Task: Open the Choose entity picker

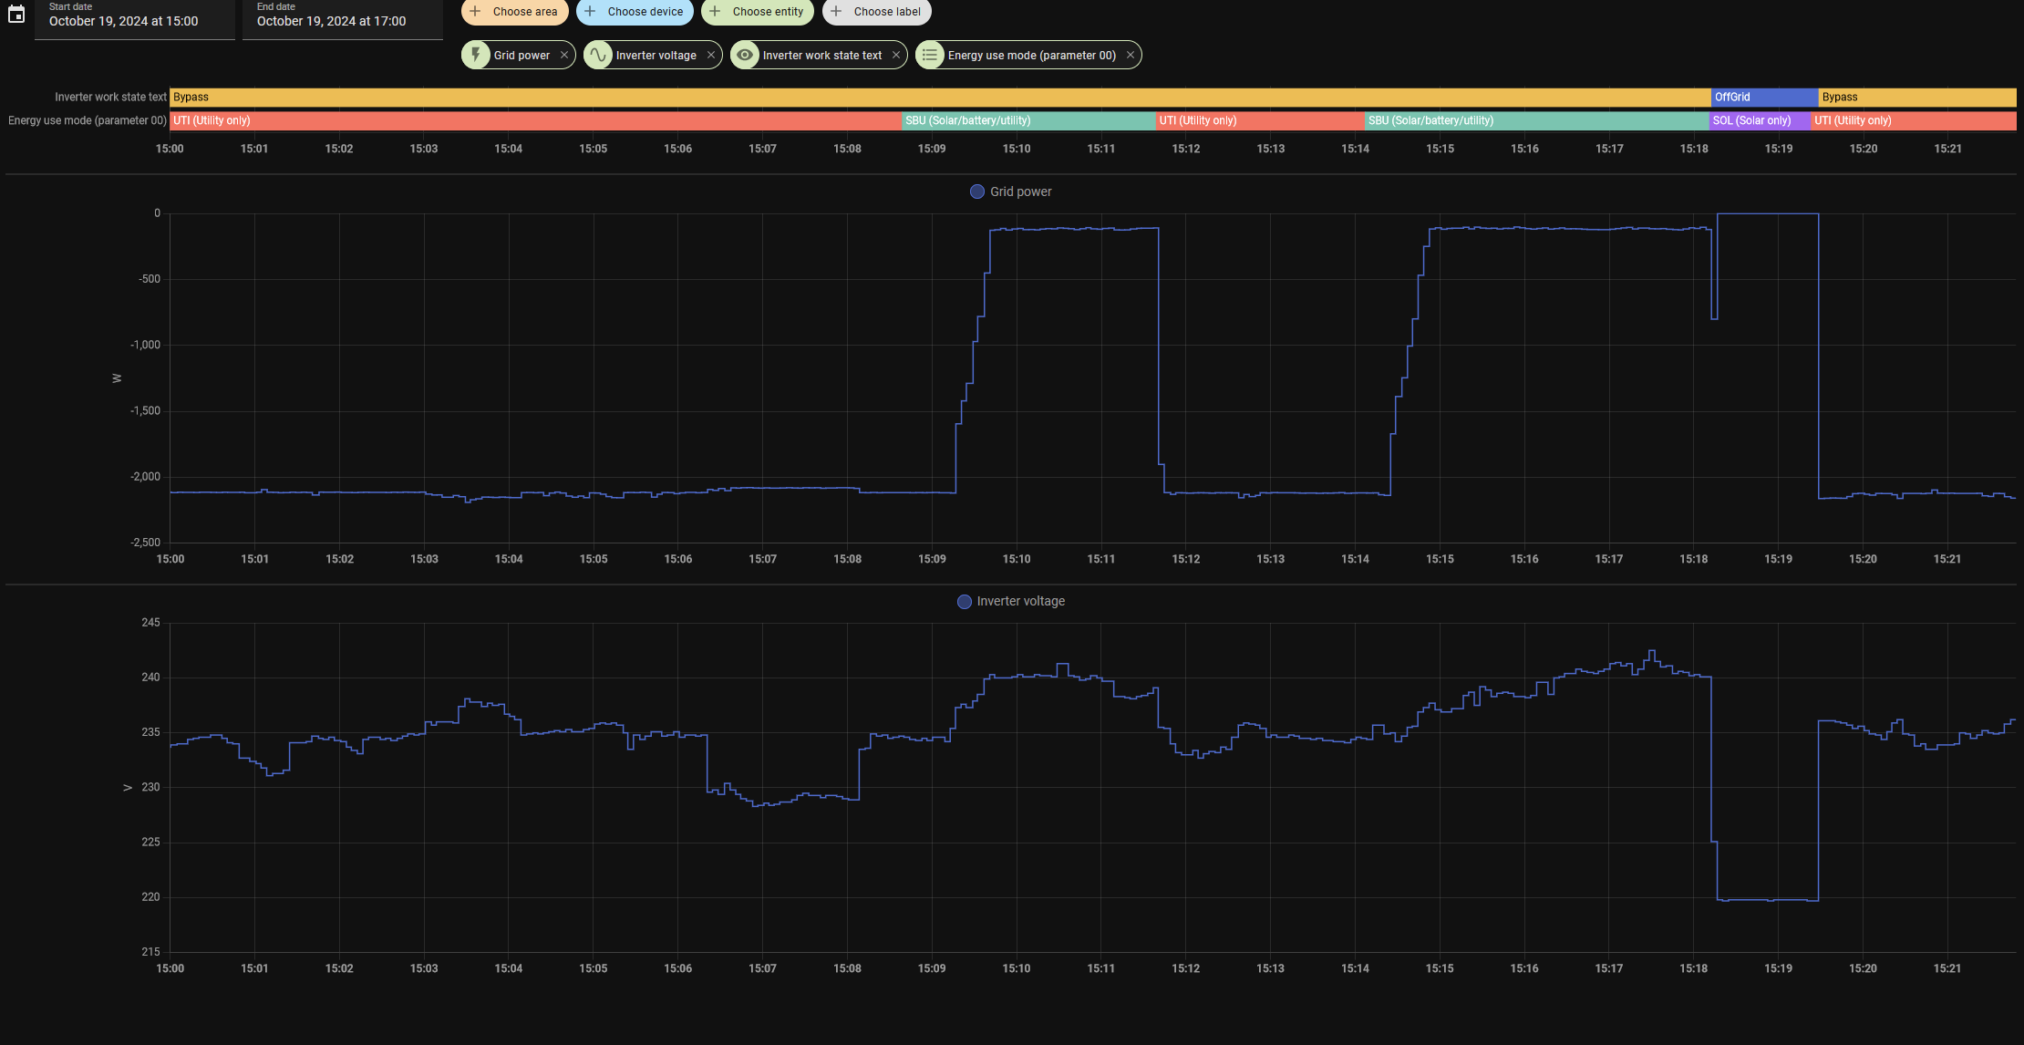Action: 757,12
